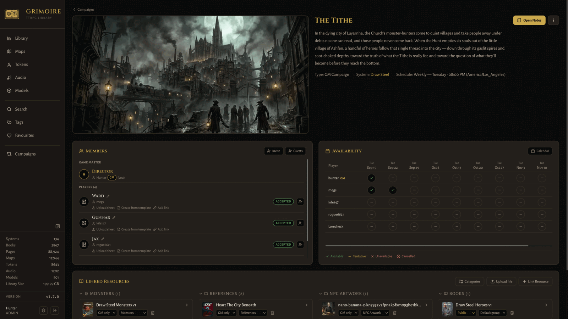Viewport: 568px width, 319px height.
Task: Click Gunnar's character portrait image icon
Action: click(84, 223)
